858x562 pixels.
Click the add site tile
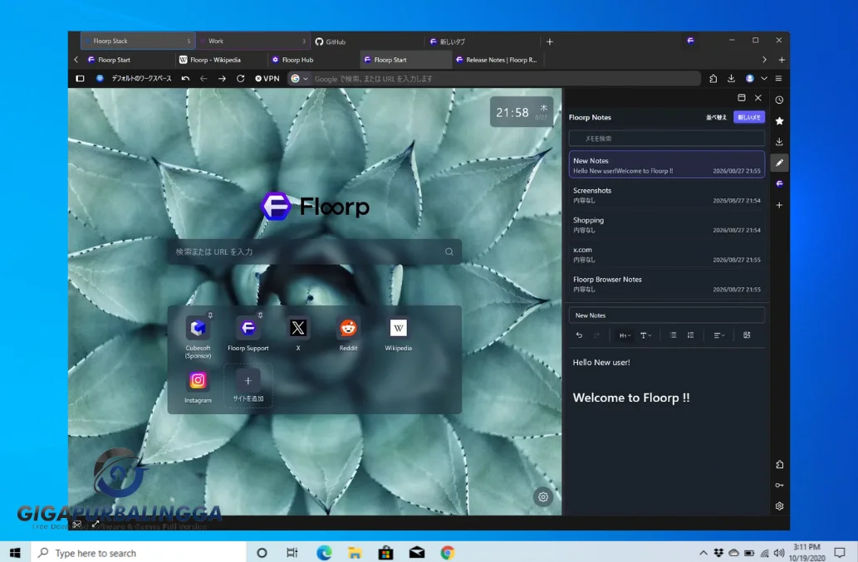coord(248,386)
